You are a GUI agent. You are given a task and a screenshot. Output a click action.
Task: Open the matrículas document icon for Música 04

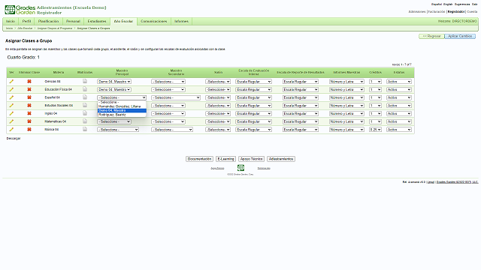85,129
